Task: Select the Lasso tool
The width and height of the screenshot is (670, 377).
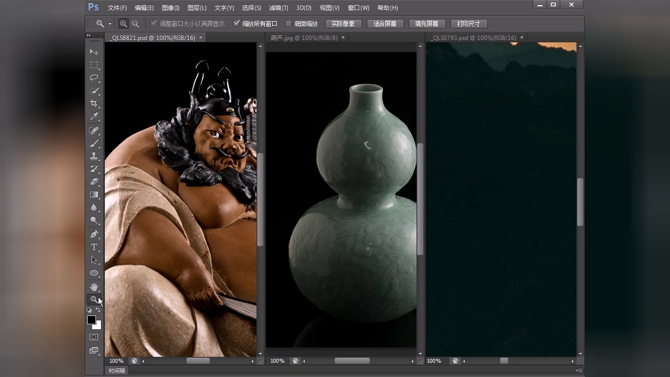Action: point(94,78)
